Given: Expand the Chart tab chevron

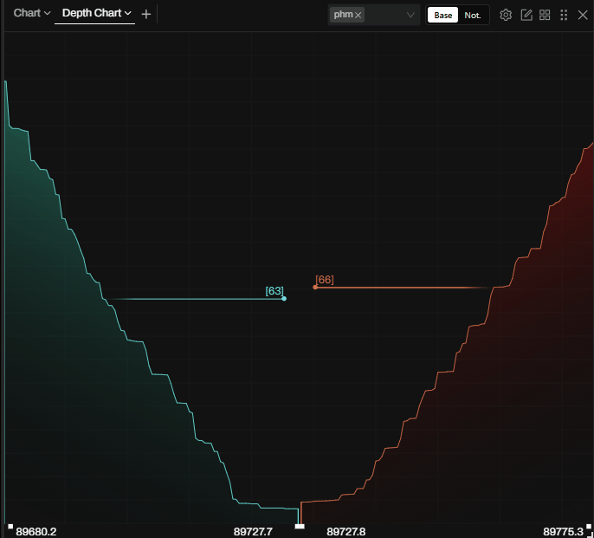Looking at the screenshot, I should pos(47,13).
